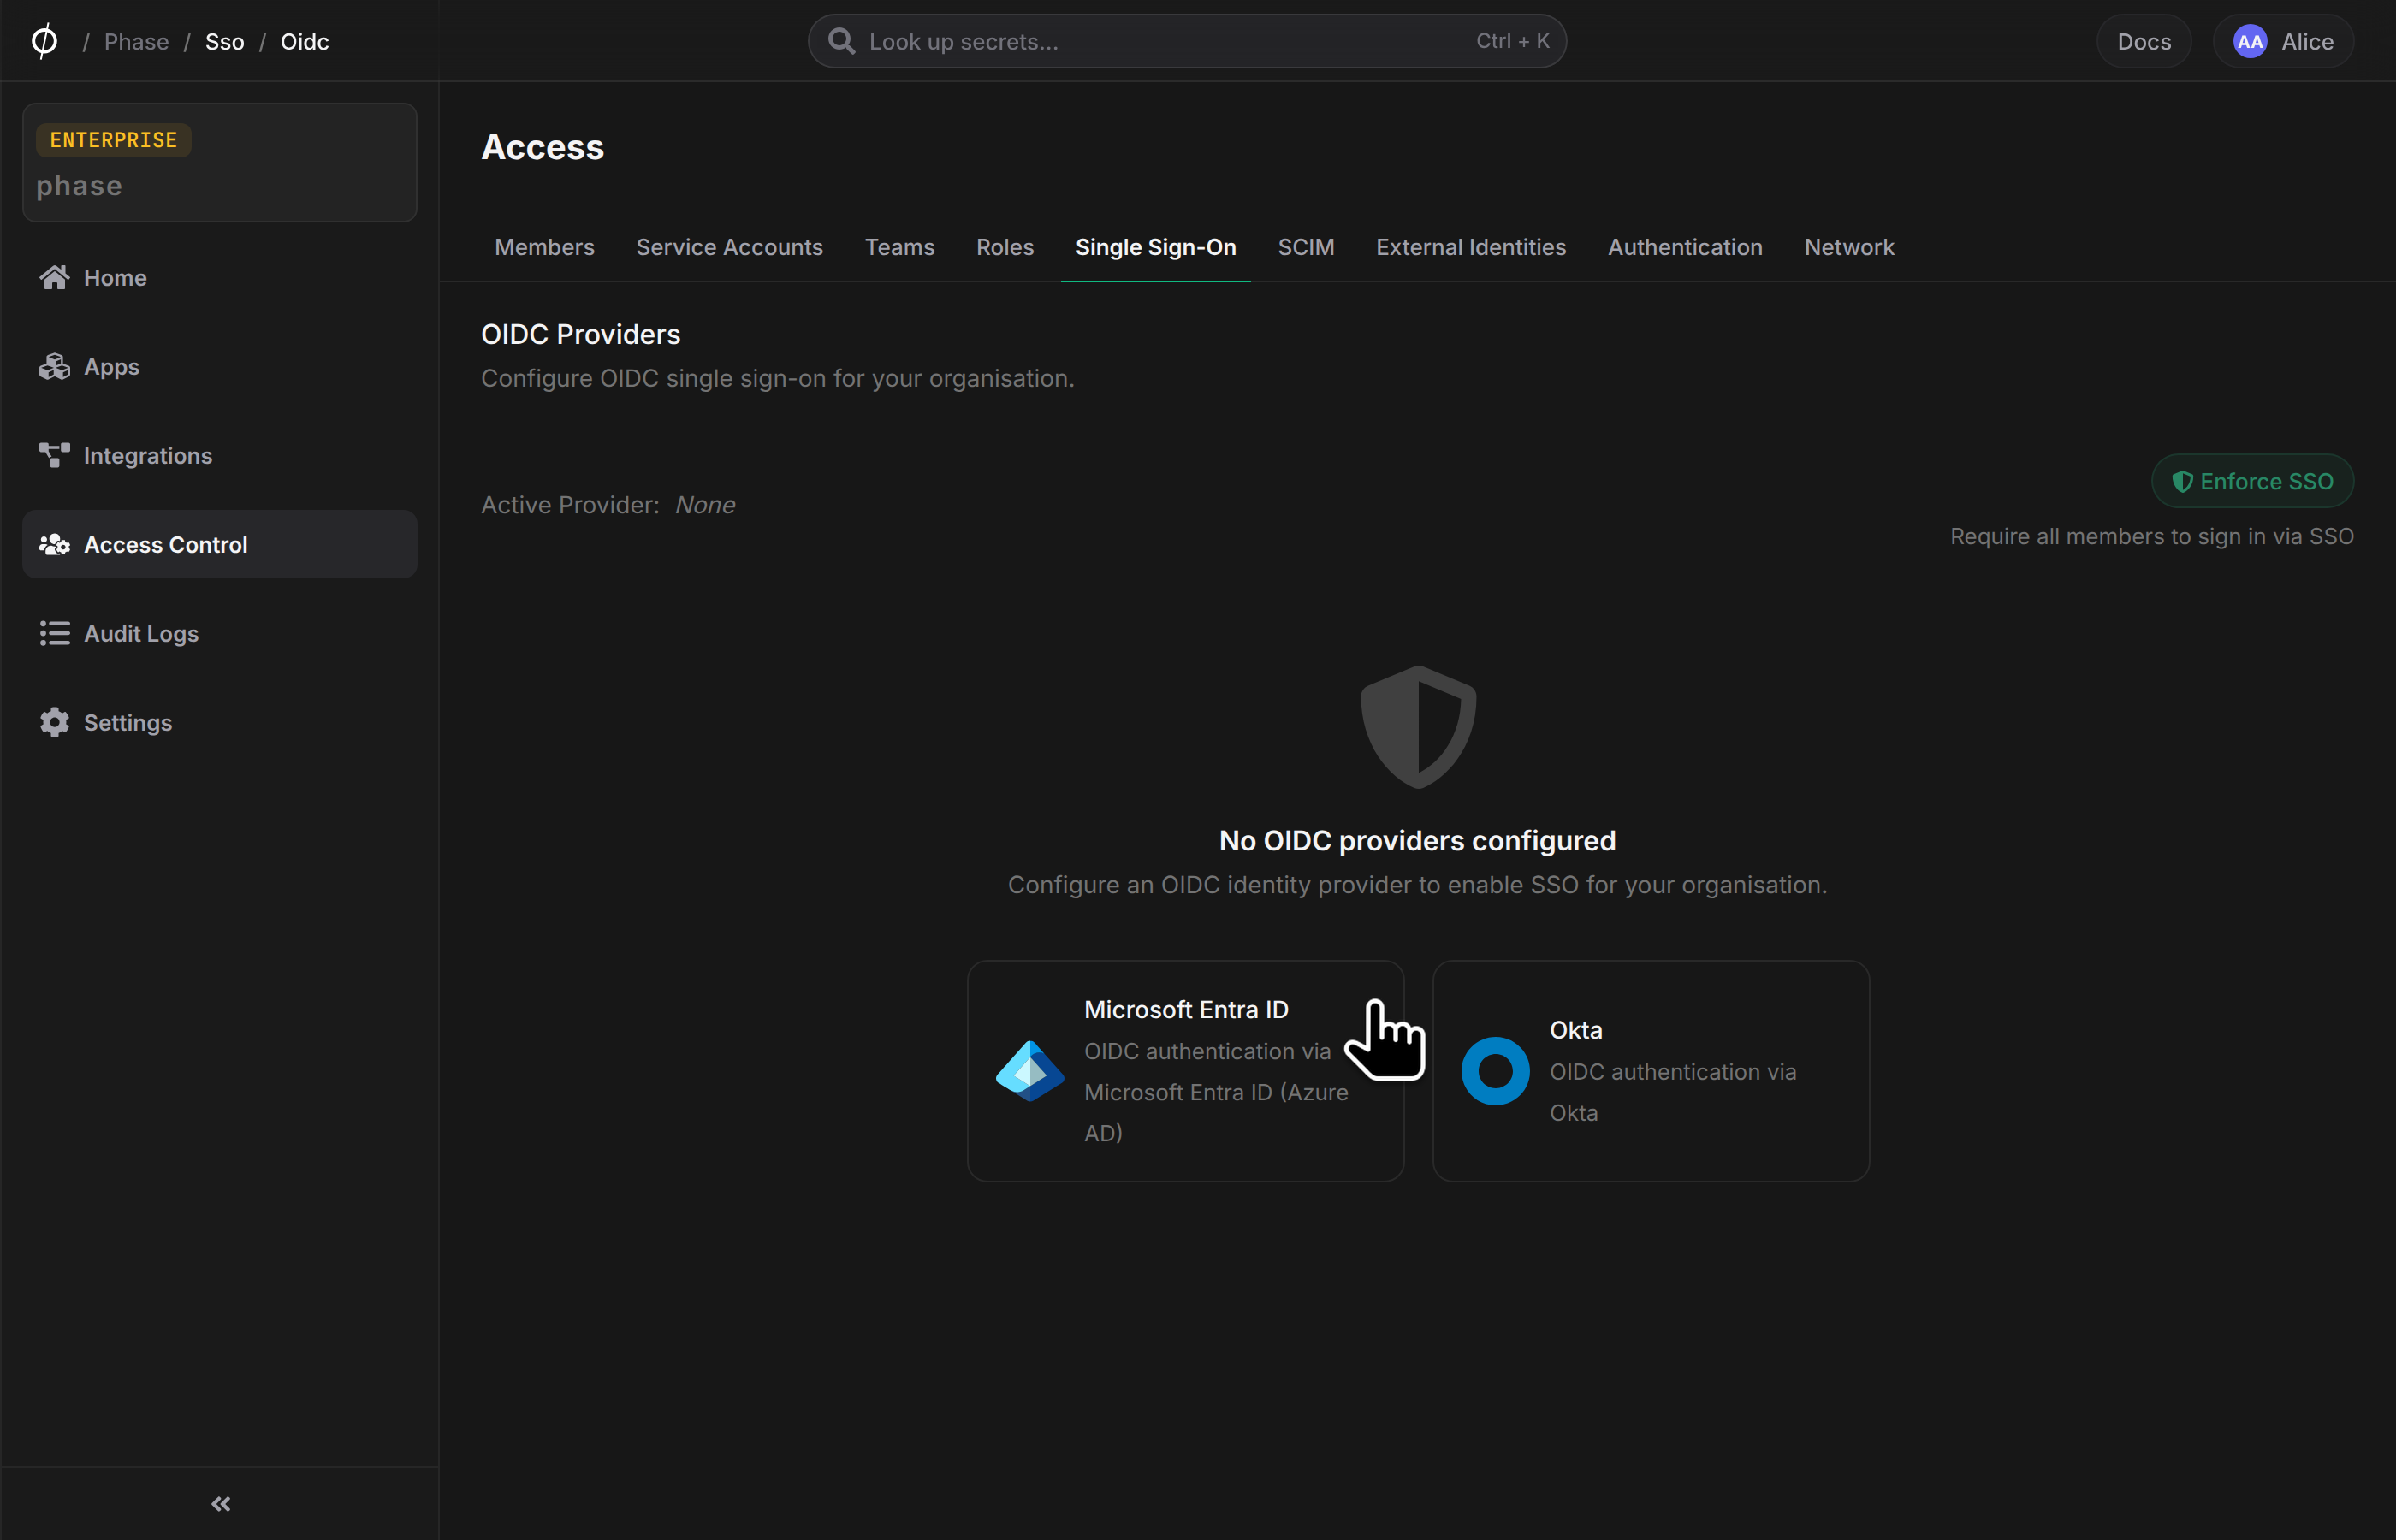
Task: Collapse the sidebar with double-chevron icon
Action: pos(221,1504)
